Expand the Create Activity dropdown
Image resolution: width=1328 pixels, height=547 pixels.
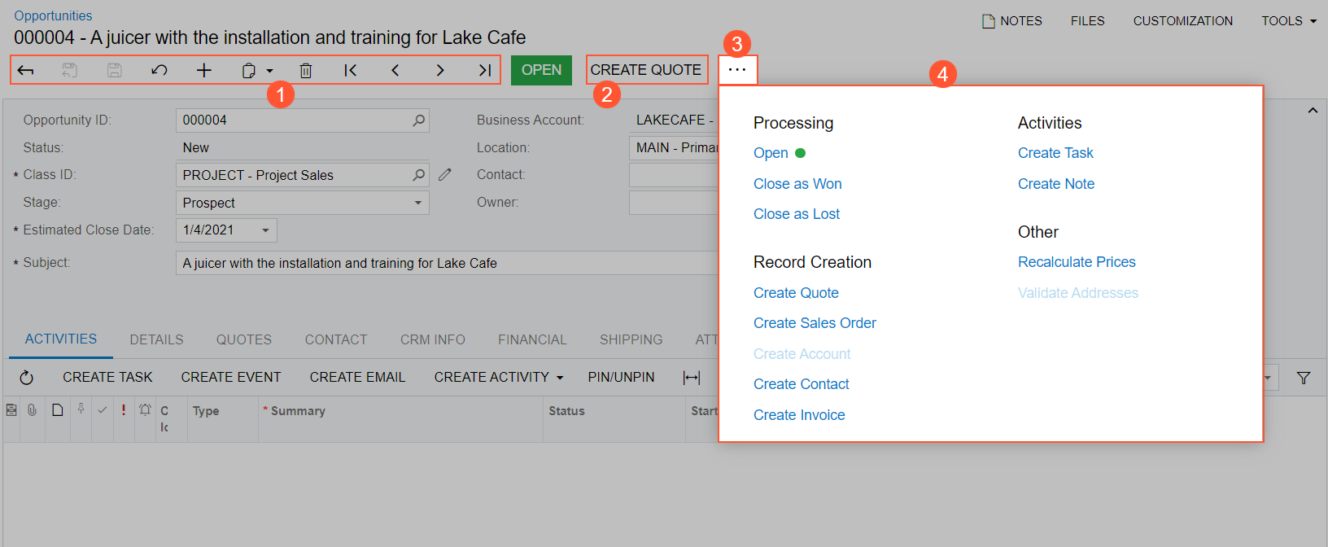(x=560, y=378)
